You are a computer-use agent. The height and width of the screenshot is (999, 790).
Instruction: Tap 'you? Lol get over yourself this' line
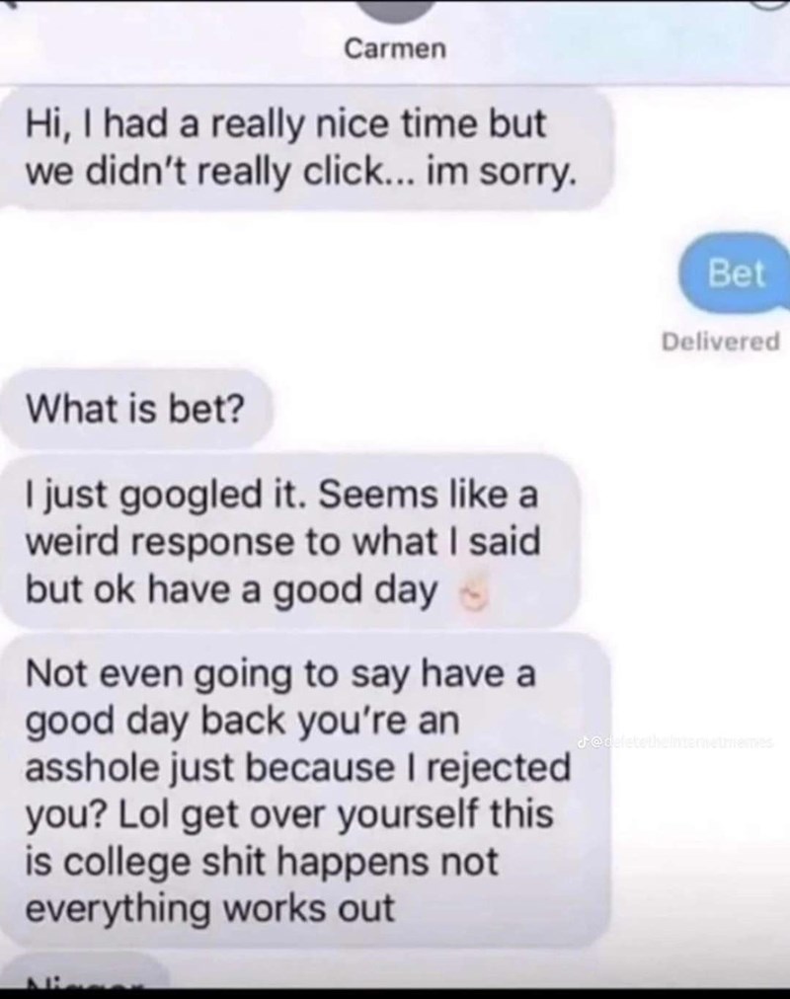(289, 814)
